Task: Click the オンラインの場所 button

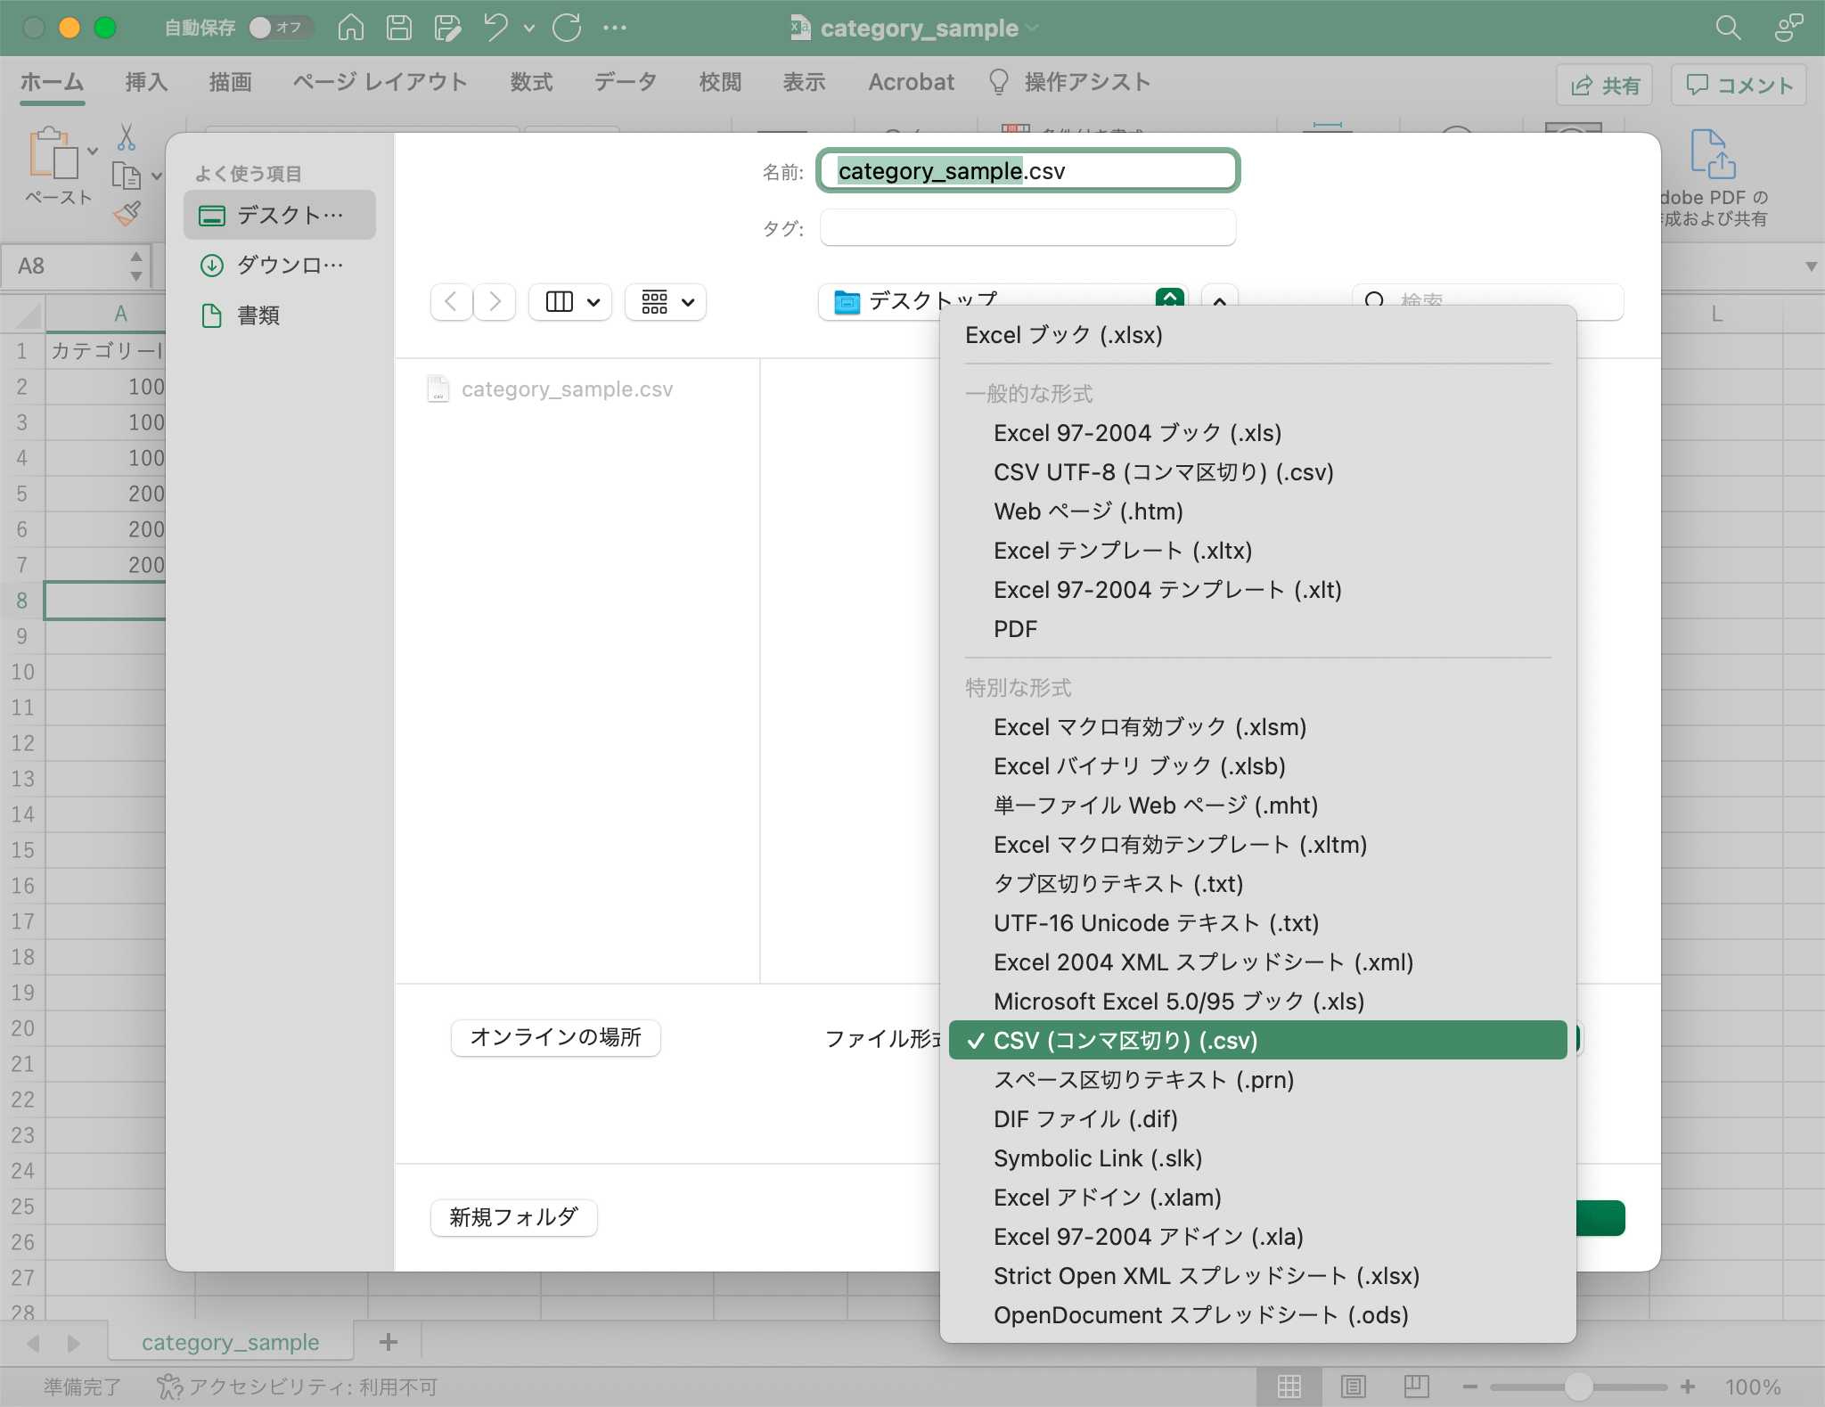Action: 555,1037
